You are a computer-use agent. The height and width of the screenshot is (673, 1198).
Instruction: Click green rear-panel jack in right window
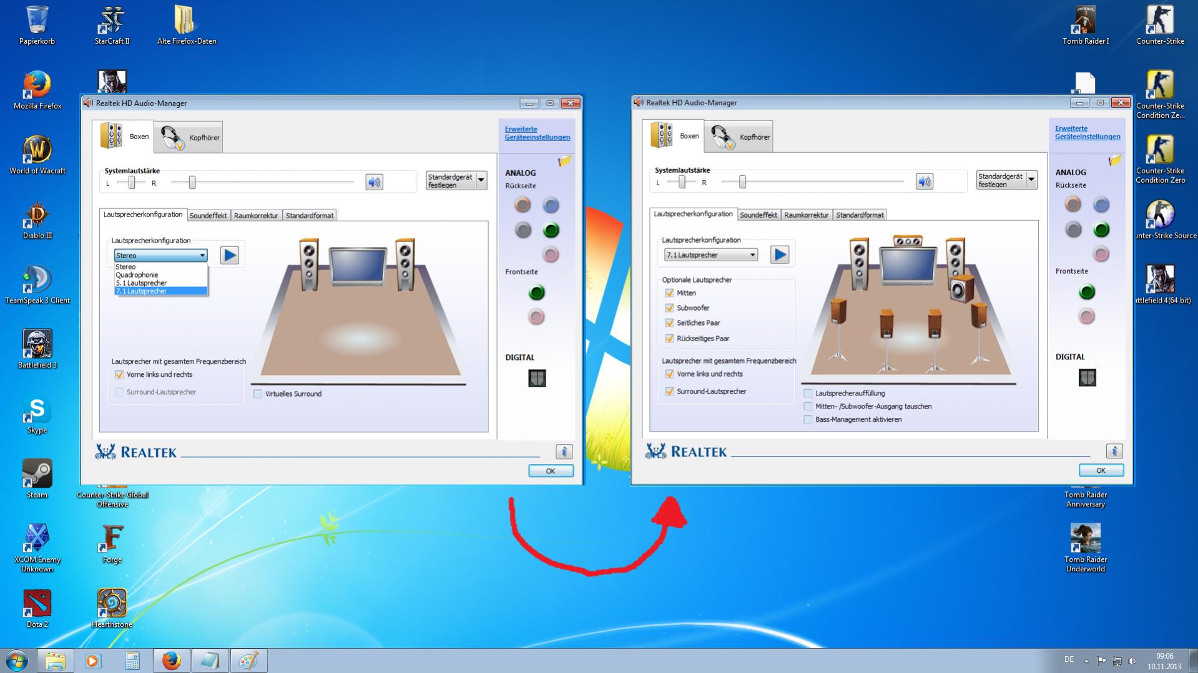[x=1101, y=230]
